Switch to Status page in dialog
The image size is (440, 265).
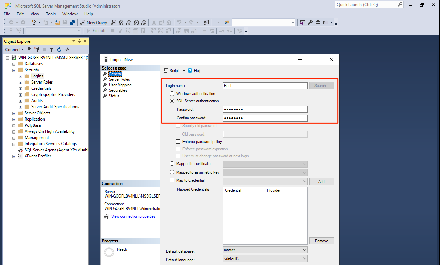[114, 96]
